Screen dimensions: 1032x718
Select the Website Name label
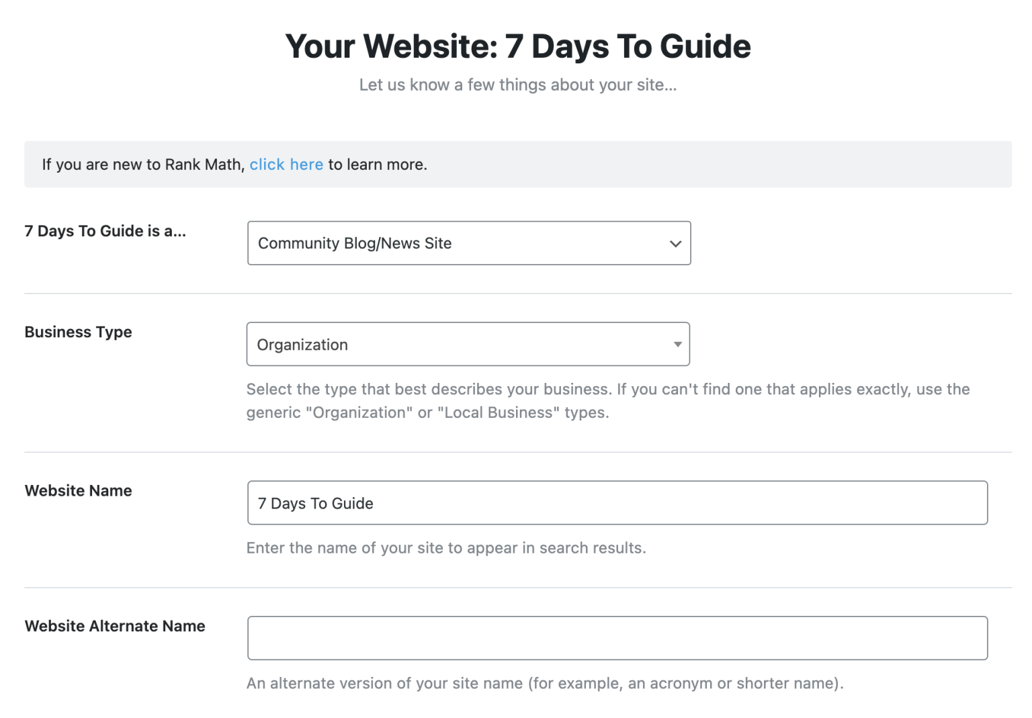[79, 491]
